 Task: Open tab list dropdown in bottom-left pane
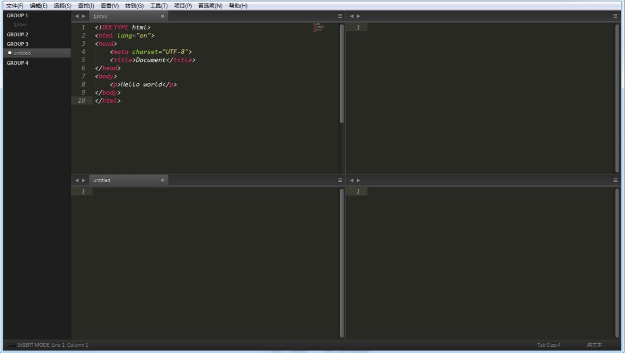340,180
